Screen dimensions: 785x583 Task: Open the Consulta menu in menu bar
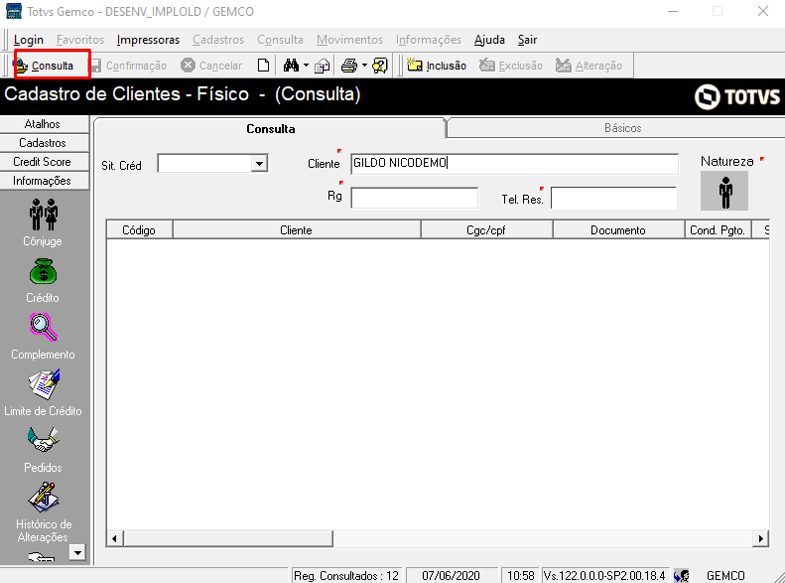pos(280,40)
